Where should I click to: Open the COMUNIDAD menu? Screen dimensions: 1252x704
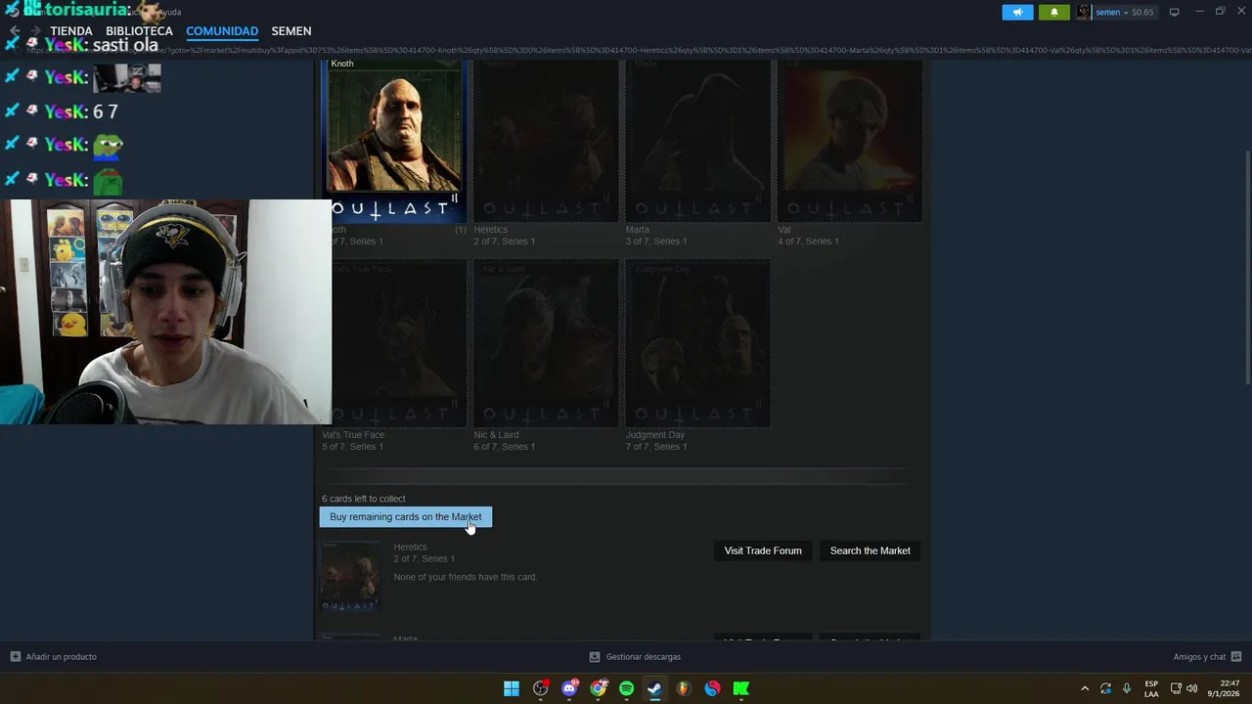[x=222, y=31]
